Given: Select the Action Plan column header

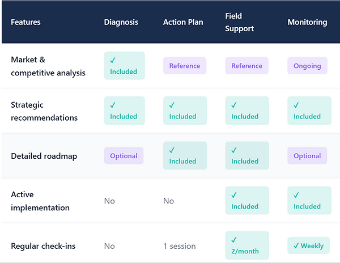Looking at the screenshot, I should pyautogui.click(x=182, y=23).
